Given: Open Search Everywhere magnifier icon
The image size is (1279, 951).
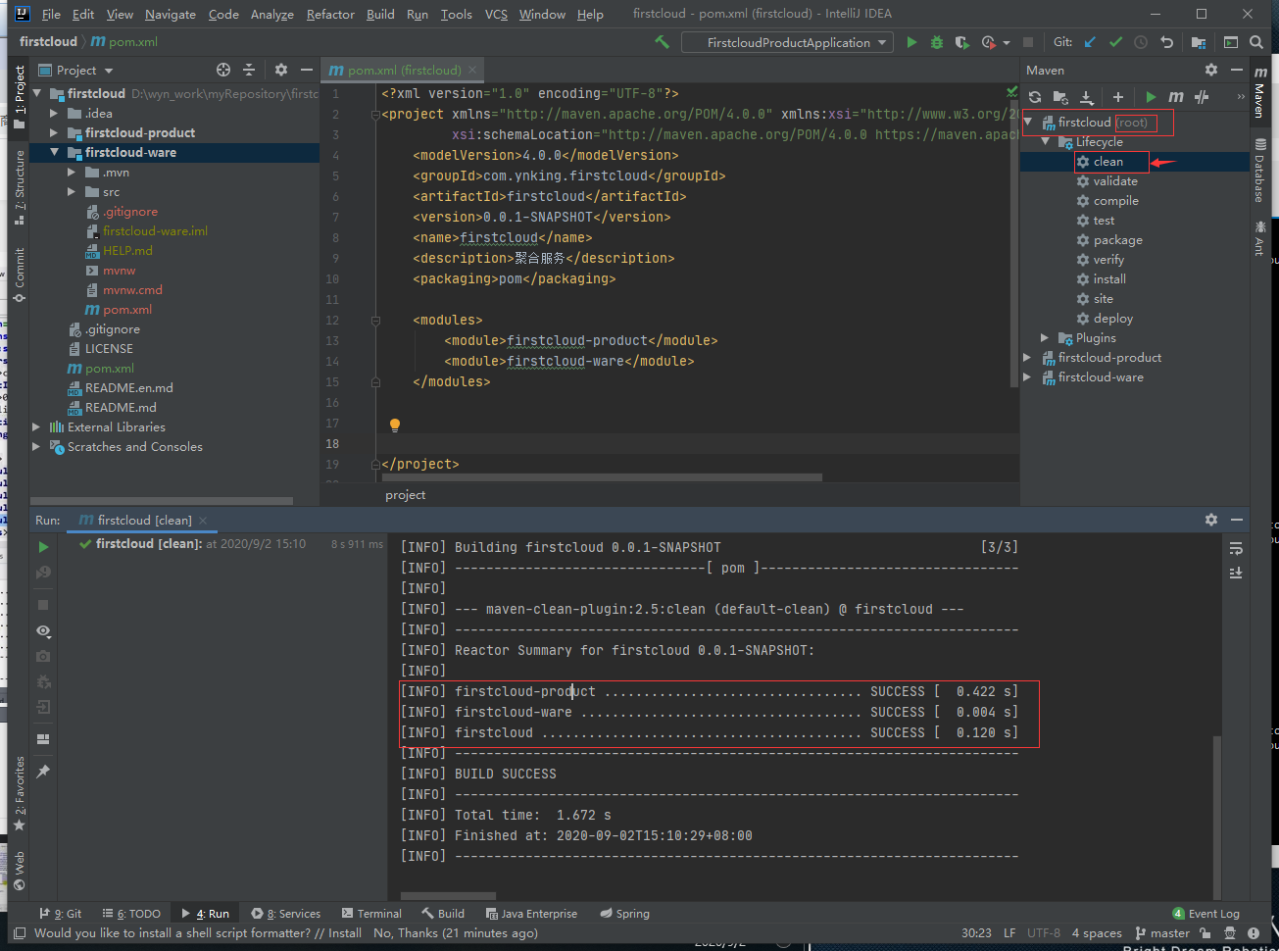Looking at the screenshot, I should pos(1256,42).
